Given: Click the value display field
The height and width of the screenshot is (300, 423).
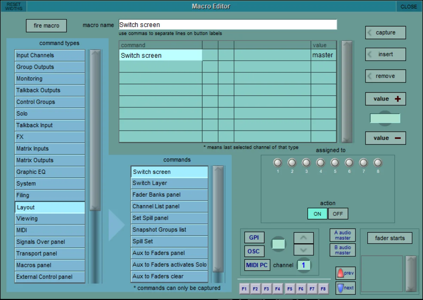Looking at the screenshot, I should tap(385, 118).
